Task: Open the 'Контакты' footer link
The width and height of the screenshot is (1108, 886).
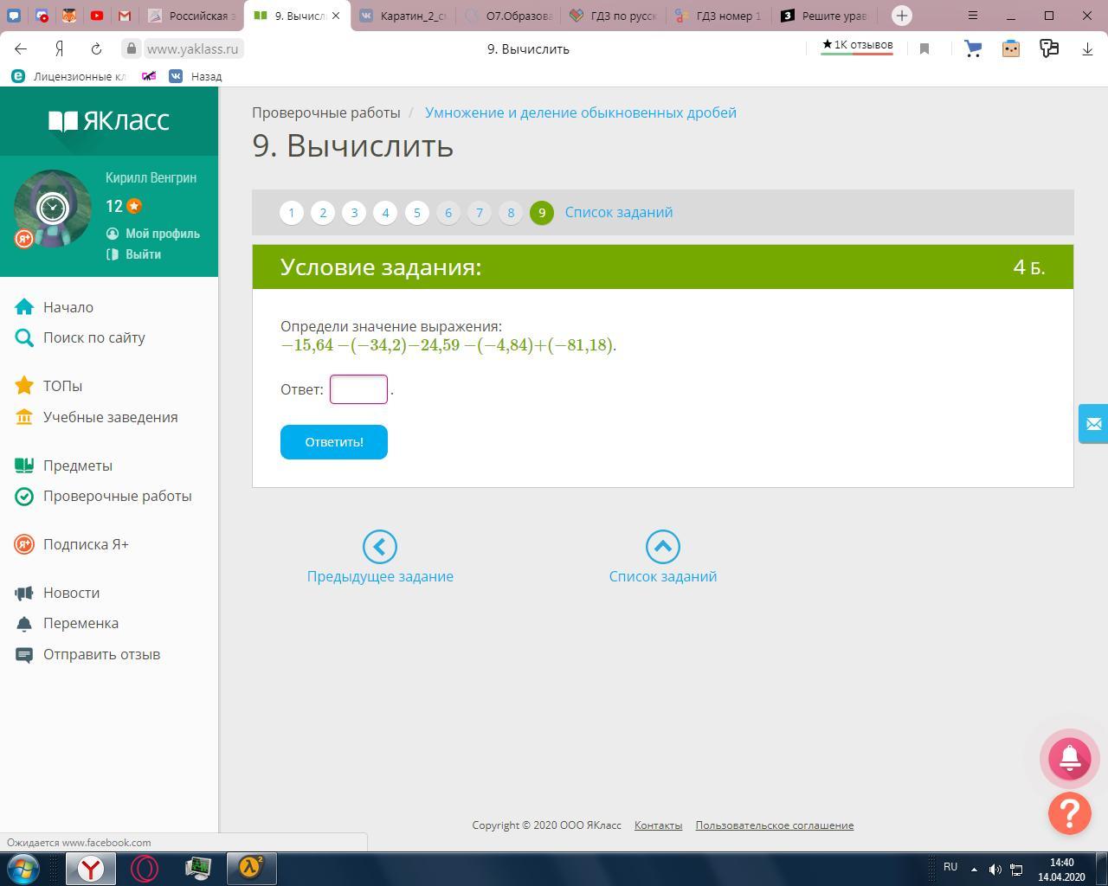Action: tap(658, 825)
